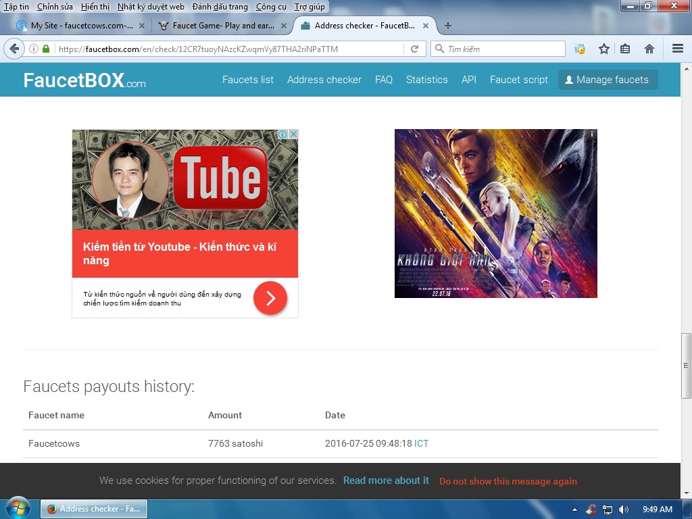This screenshot has height=519, width=692.
Task: Open the Hiển thị menu
Action: point(95,7)
